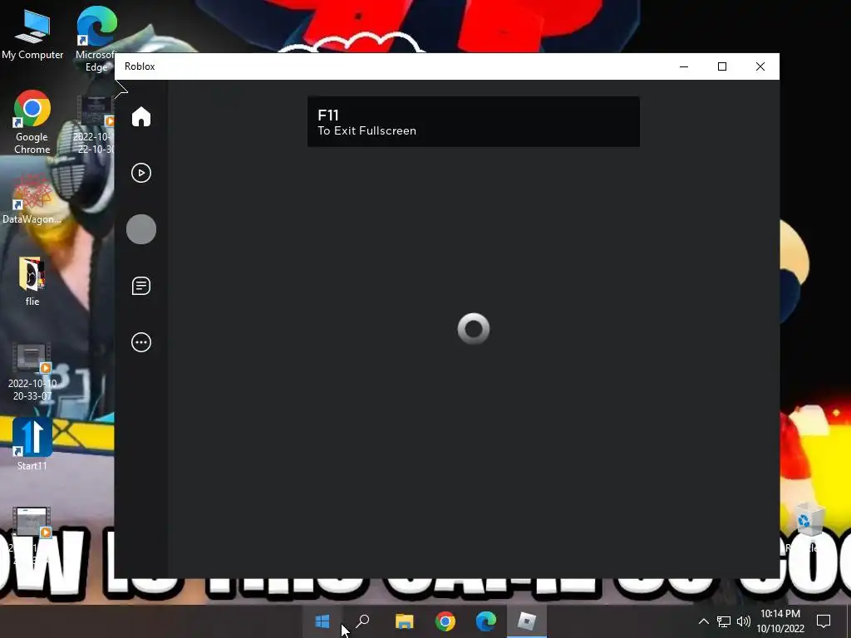Viewport: 851px width, 638px height.
Task: Open the network tray icon
Action: (x=724, y=621)
